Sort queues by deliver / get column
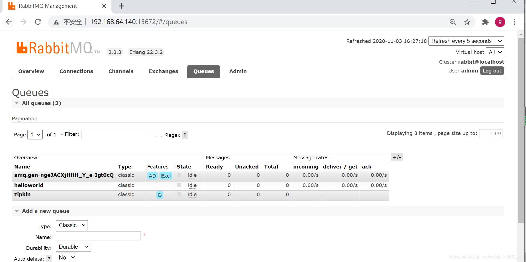 point(340,167)
